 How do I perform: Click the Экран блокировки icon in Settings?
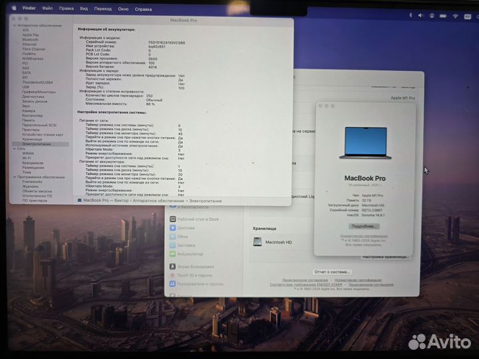click(x=172, y=267)
